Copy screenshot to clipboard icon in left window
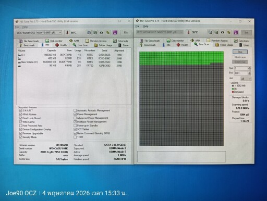This screenshot has width=267, height=201. pyautogui.click(x=95, y=32)
